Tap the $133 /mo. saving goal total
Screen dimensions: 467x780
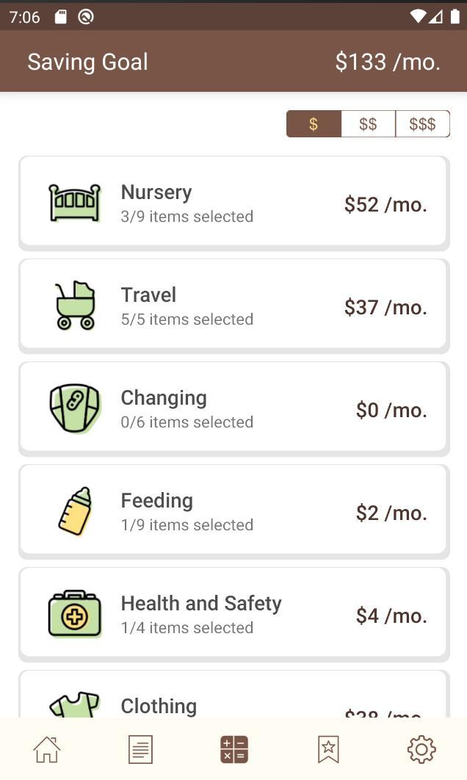(388, 62)
